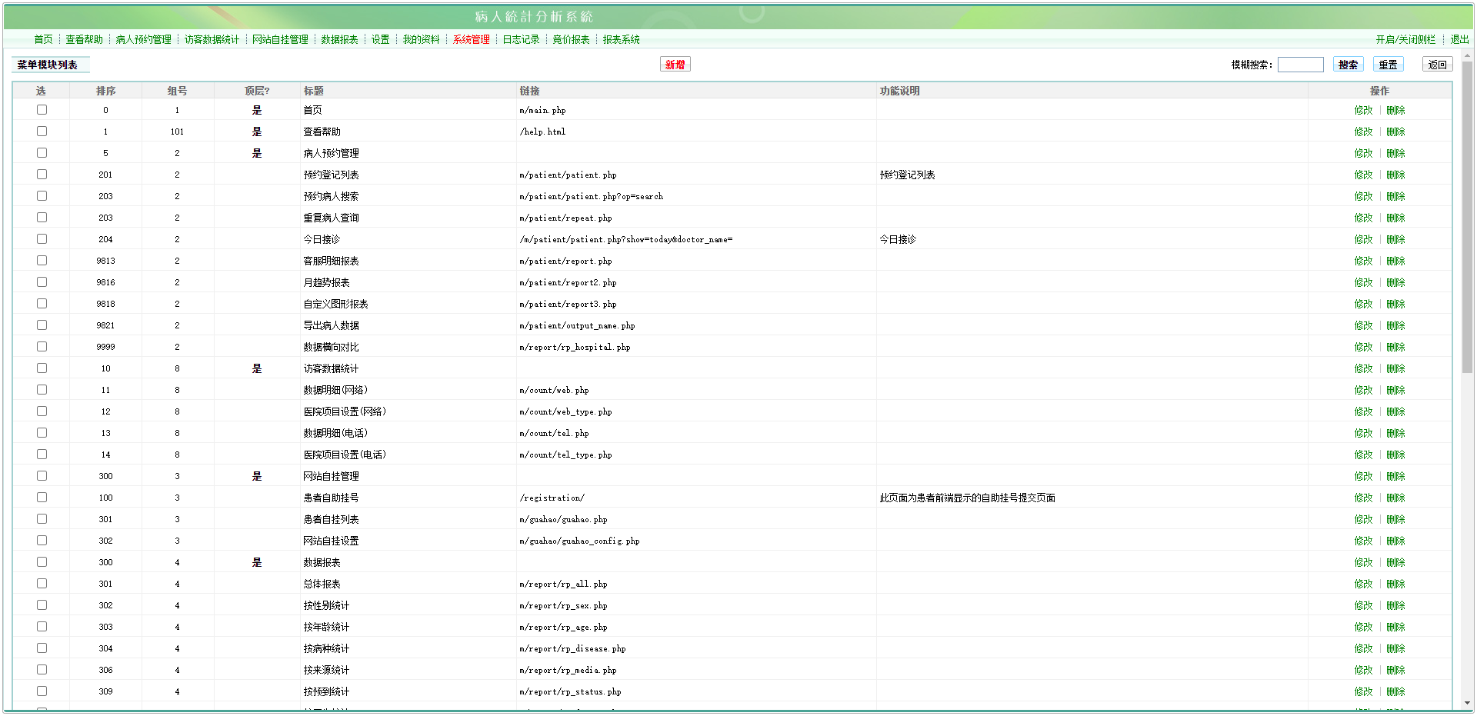Open the 设置 menu item
The width and height of the screenshot is (1477, 716).
[380, 39]
